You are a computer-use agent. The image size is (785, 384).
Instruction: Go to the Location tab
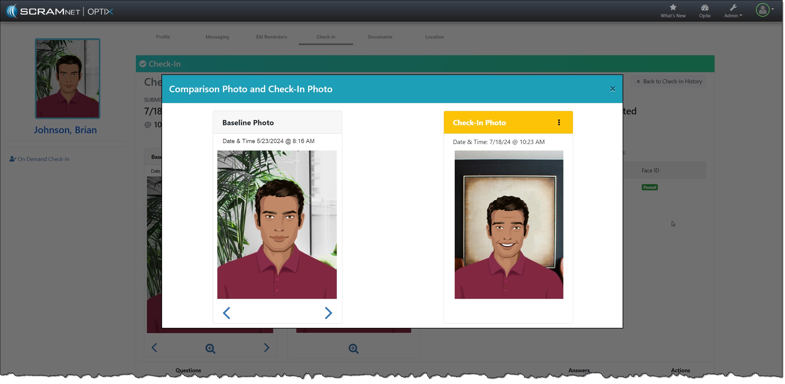point(434,37)
